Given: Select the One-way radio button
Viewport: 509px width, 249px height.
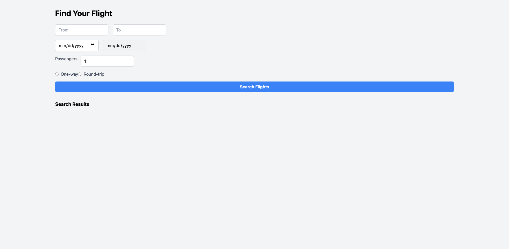Looking at the screenshot, I should (x=57, y=74).
